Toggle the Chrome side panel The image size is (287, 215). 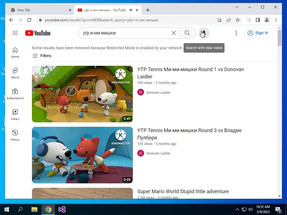tap(258, 20)
